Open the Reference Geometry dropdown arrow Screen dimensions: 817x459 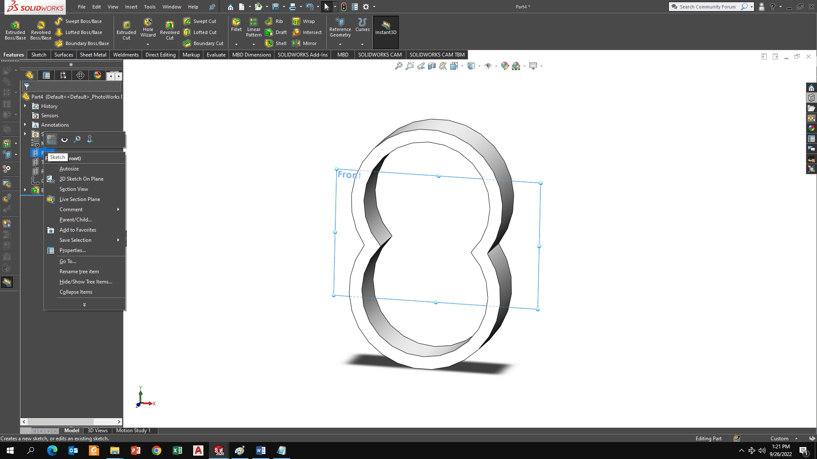[340, 44]
